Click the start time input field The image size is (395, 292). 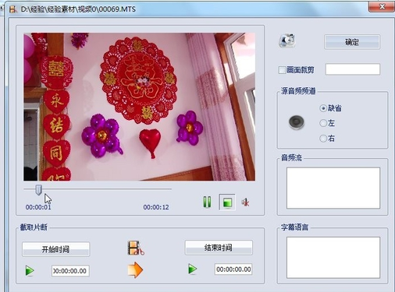pyautogui.click(x=70, y=271)
